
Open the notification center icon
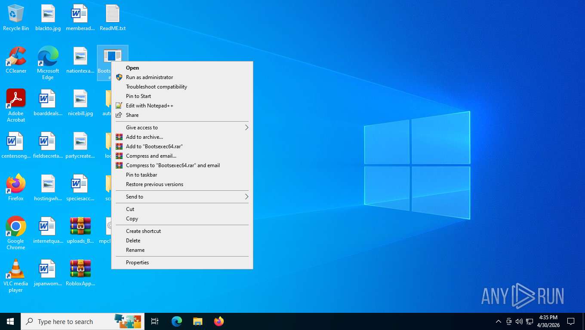coord(571,321)
